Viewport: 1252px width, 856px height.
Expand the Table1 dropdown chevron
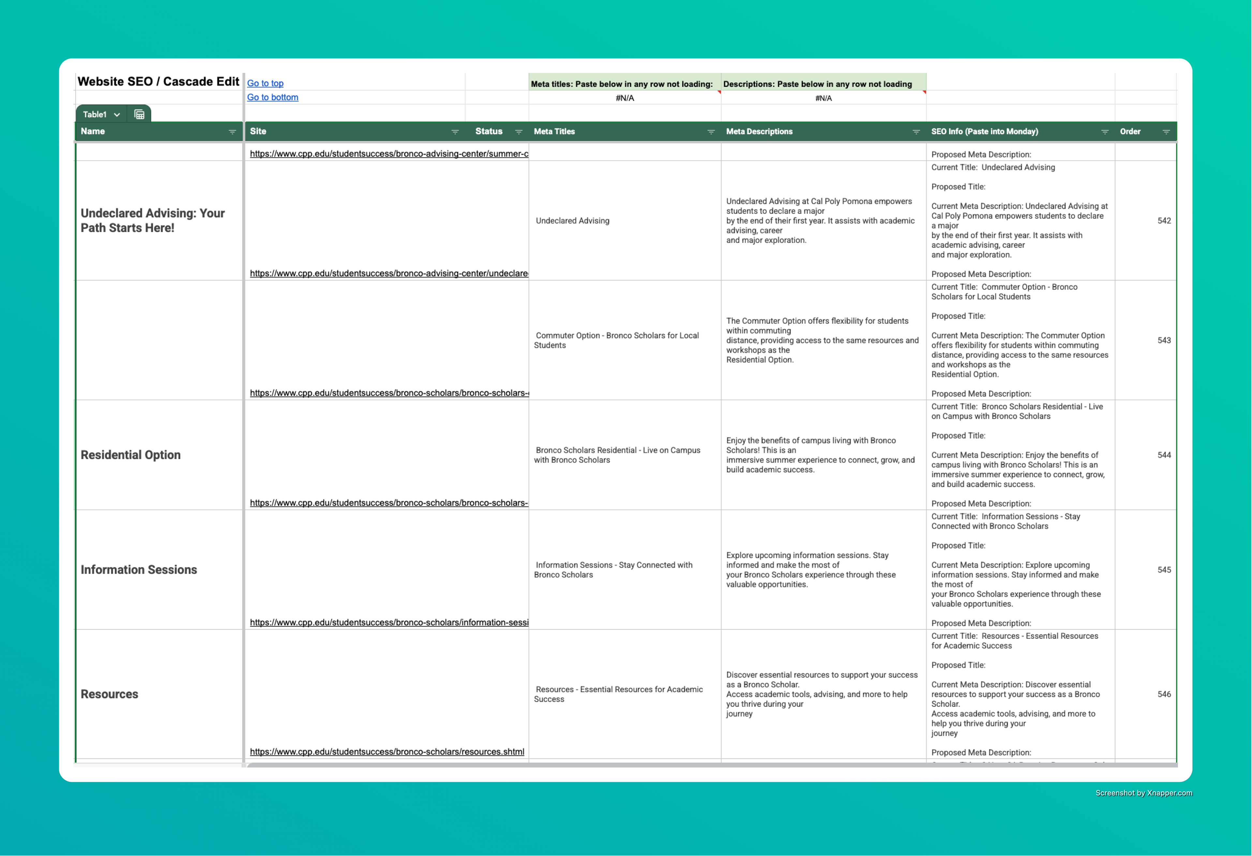pyautogui.click(x=116, y=115)
